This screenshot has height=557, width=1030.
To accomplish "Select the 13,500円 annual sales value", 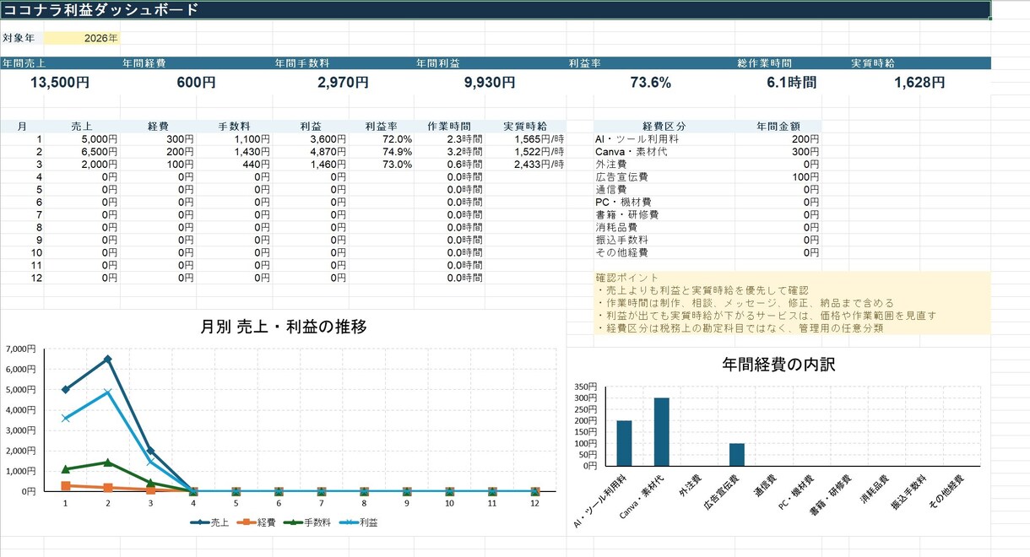I will pyautogui.click(x=60, y=83).
